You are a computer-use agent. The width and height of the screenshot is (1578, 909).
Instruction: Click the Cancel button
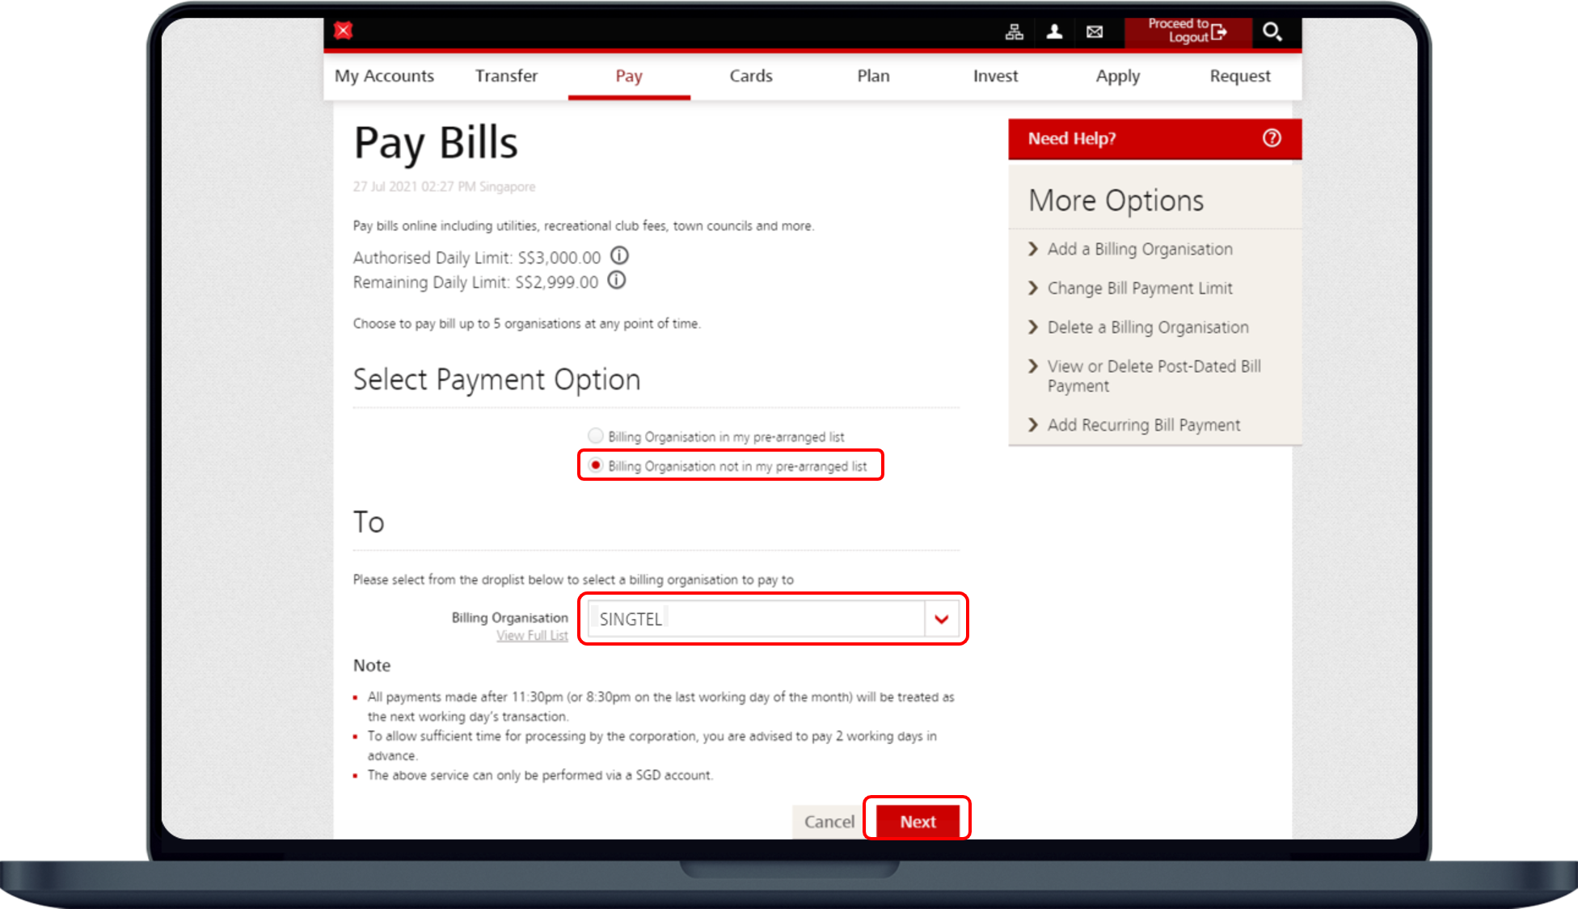[829, 822]
